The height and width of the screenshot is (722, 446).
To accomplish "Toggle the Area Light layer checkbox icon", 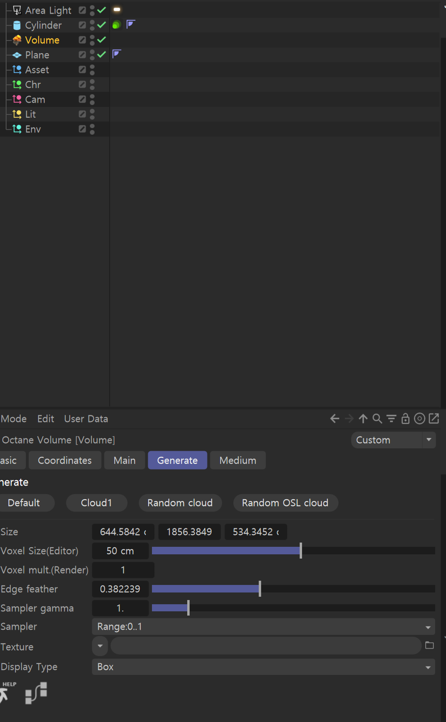I will [x=82, y=10].
